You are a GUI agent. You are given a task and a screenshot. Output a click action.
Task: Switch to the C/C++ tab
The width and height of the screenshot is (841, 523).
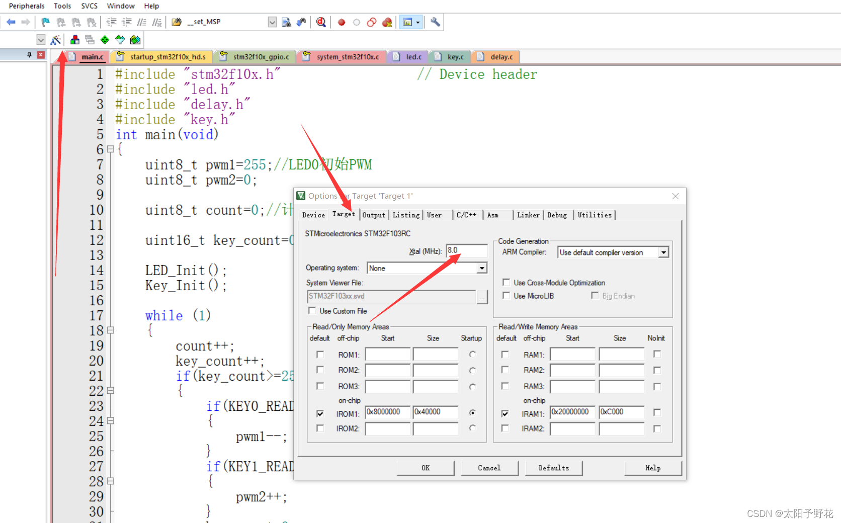click(x=466, y=215)
